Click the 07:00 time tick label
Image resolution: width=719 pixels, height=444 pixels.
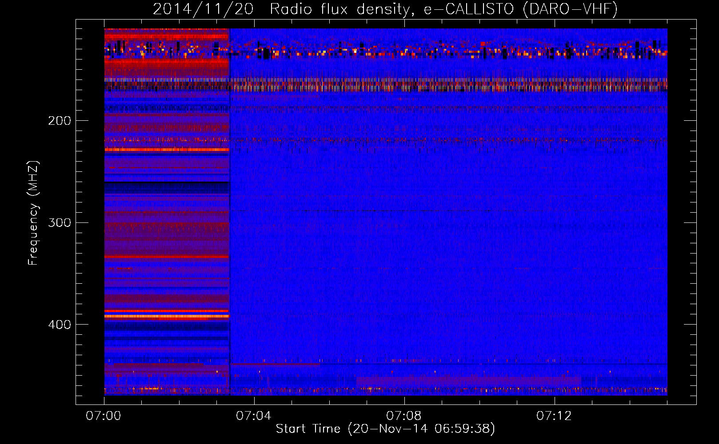104,416
